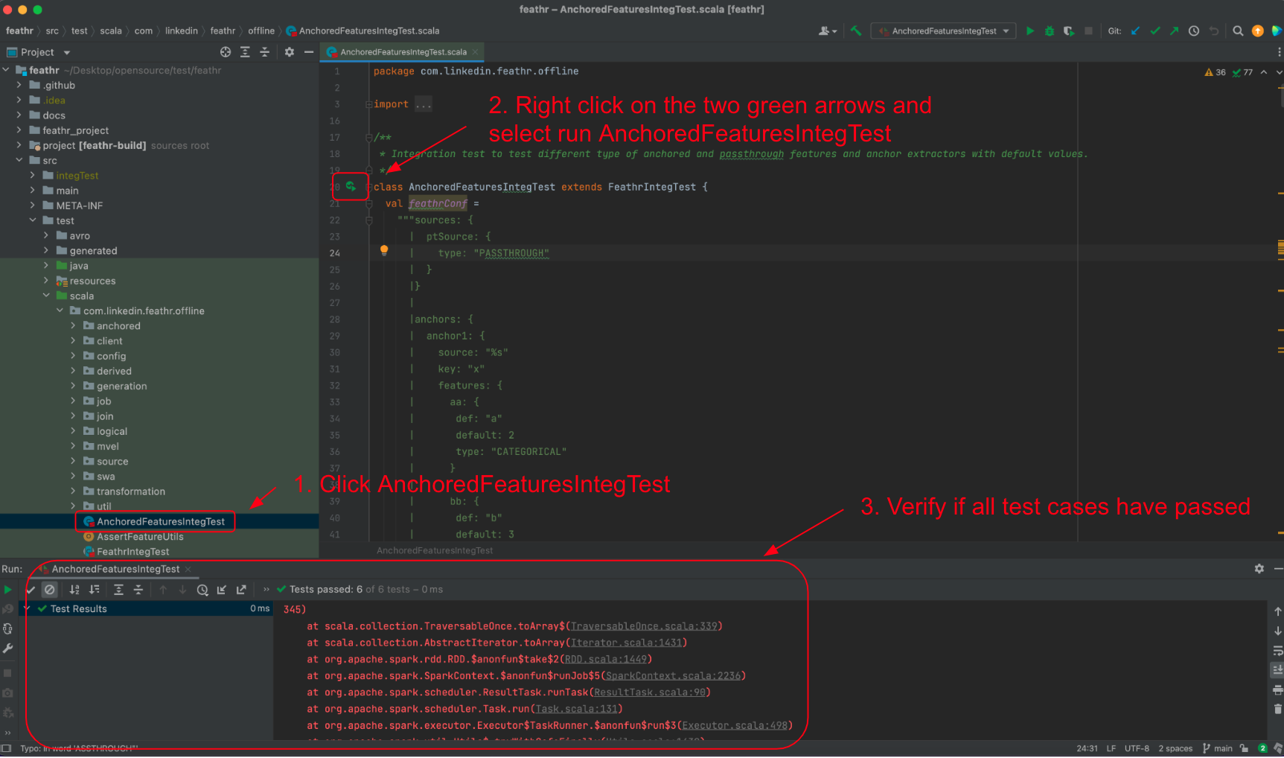Click the Git commit checkmark icon
Viewport: 1284px width, 758px height.
[x=1155, y=31]
